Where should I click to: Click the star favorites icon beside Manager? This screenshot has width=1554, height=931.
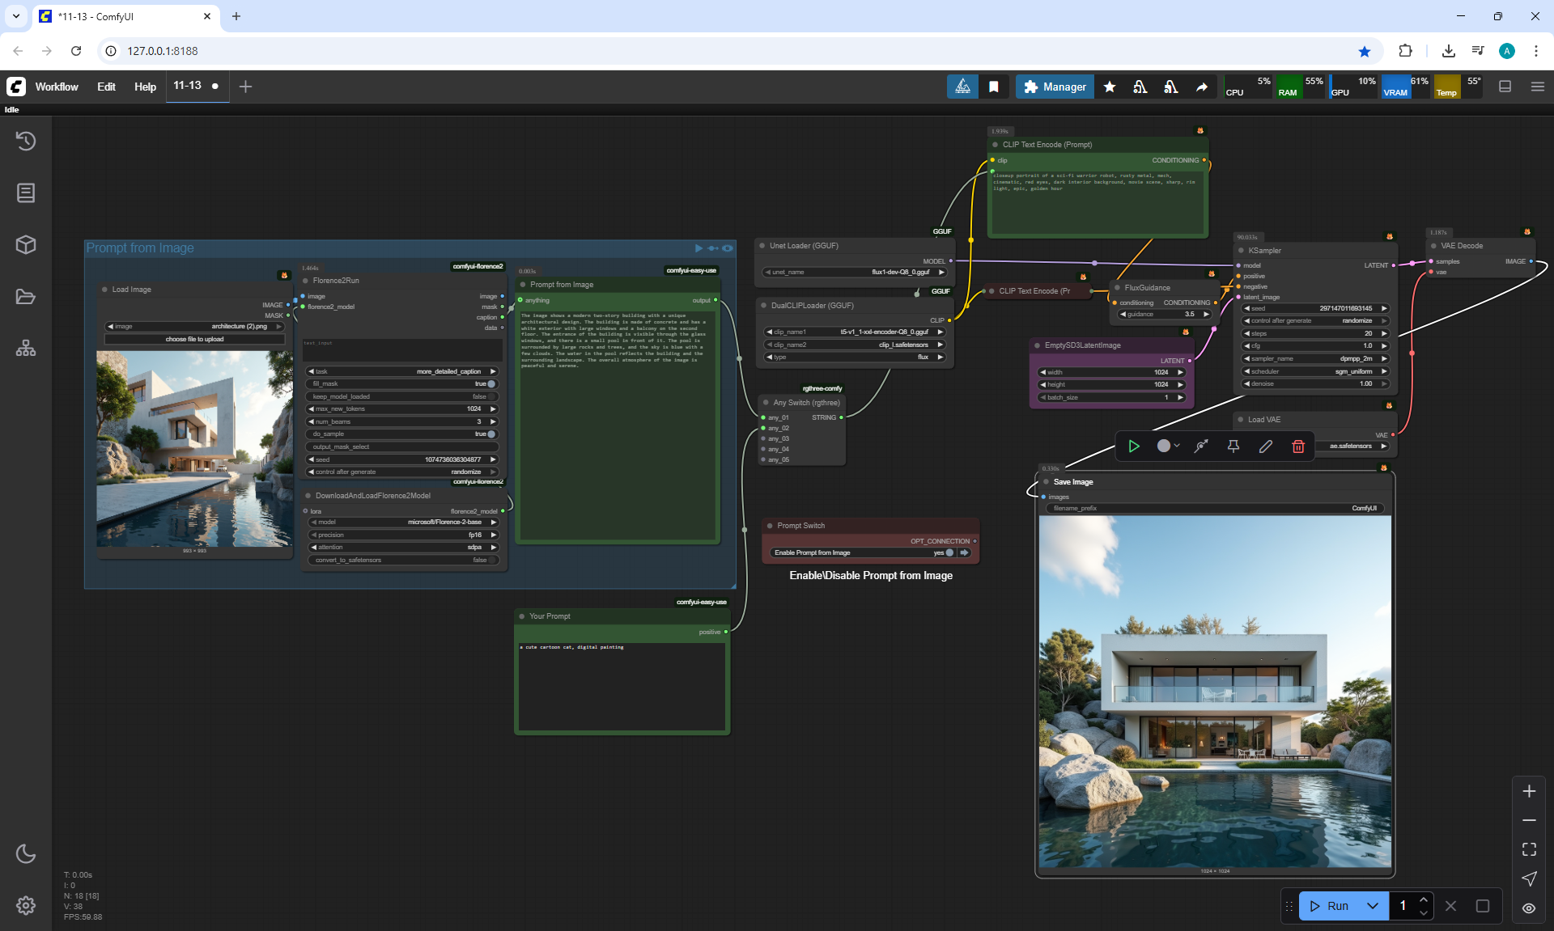1110,87
